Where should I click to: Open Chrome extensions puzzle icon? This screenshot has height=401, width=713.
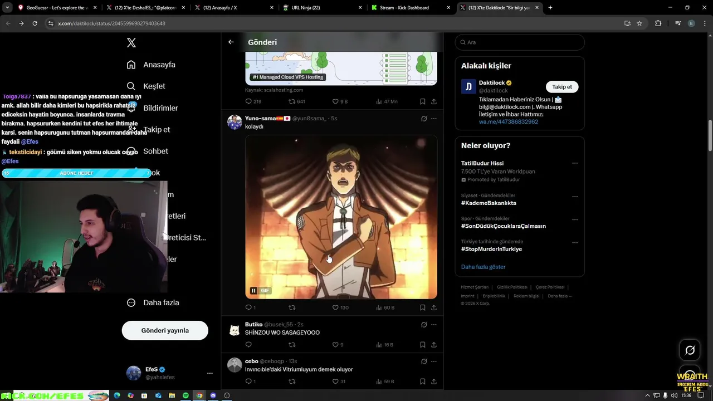(x=658, y=23)
